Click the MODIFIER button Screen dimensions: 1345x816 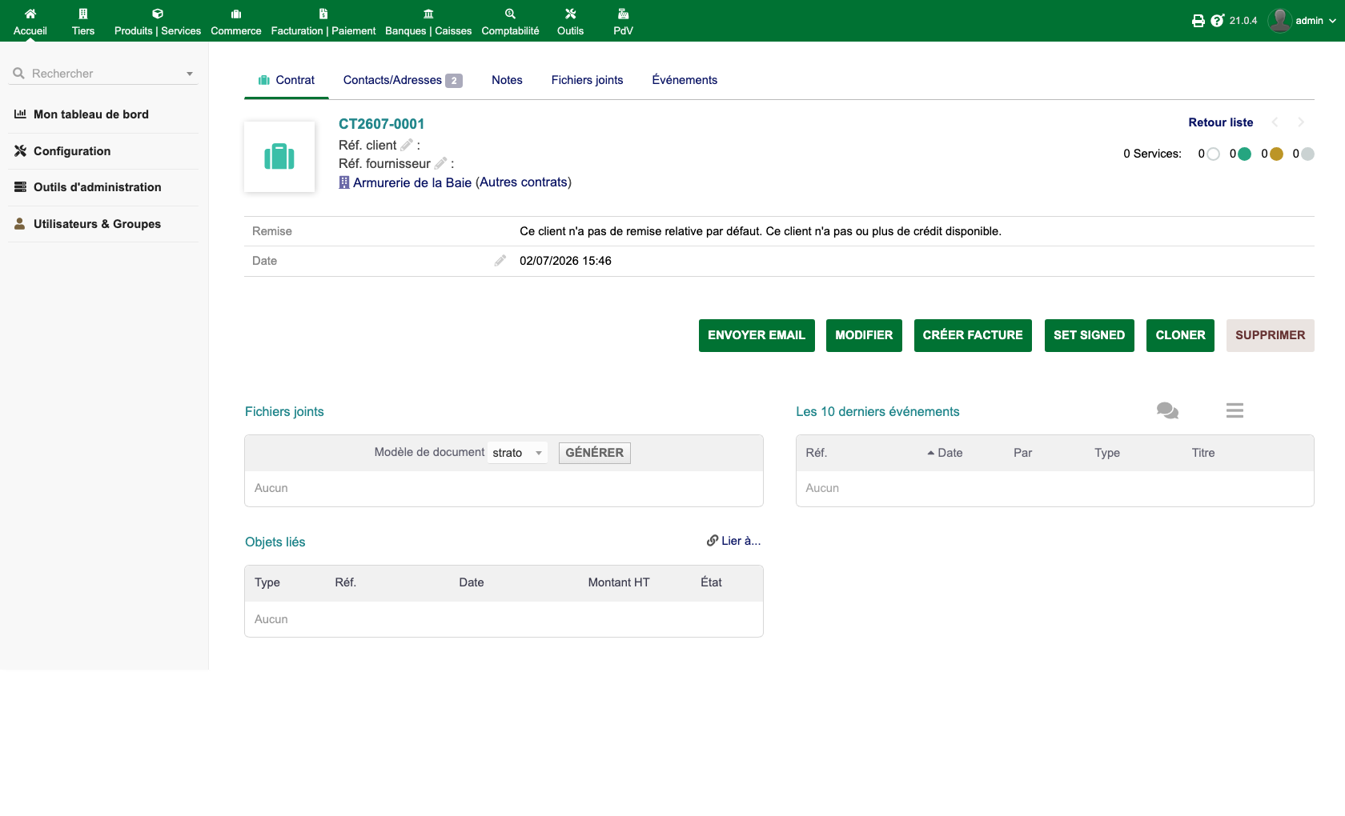pyautogui.click(x=864, y=335)
